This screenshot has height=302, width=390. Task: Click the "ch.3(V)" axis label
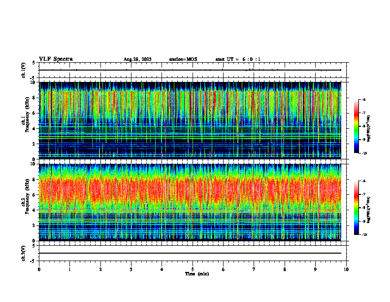click(24, 253)
